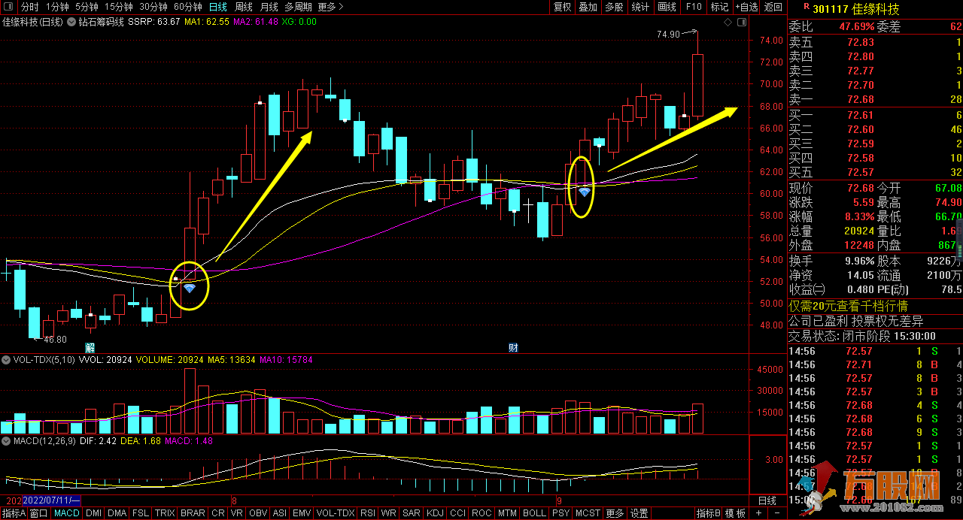Click the panel icon beside the diamond

[x=740, y=23]
